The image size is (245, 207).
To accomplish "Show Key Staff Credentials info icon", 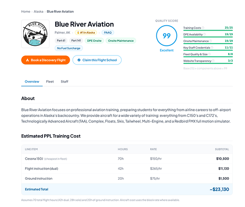I will (x=212, y=48).
